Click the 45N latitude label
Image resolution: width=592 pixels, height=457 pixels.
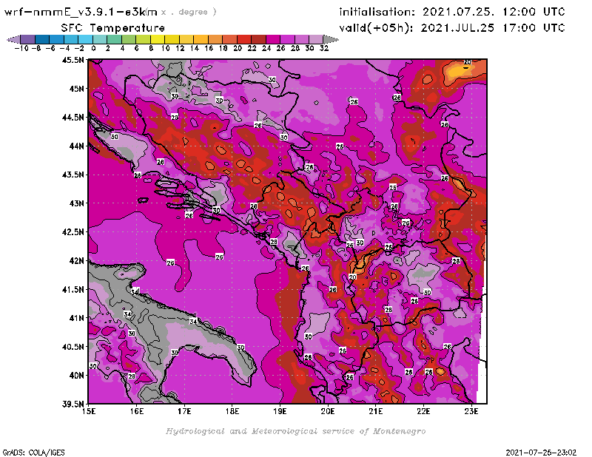(77, 89)
